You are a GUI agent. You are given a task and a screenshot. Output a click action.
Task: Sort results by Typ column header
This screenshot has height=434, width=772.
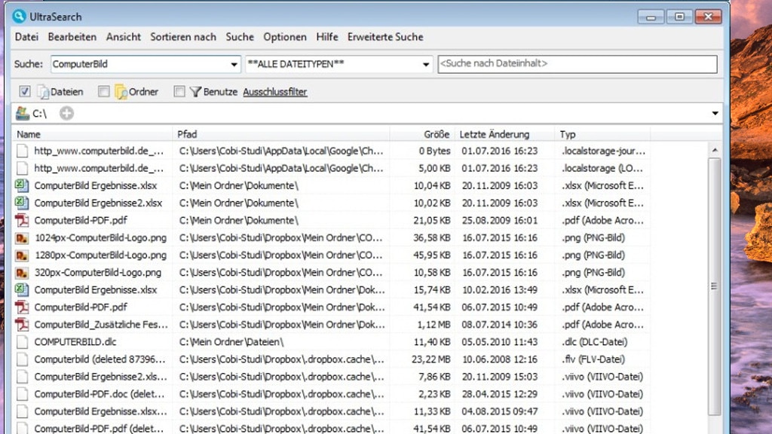click(602, 134)
